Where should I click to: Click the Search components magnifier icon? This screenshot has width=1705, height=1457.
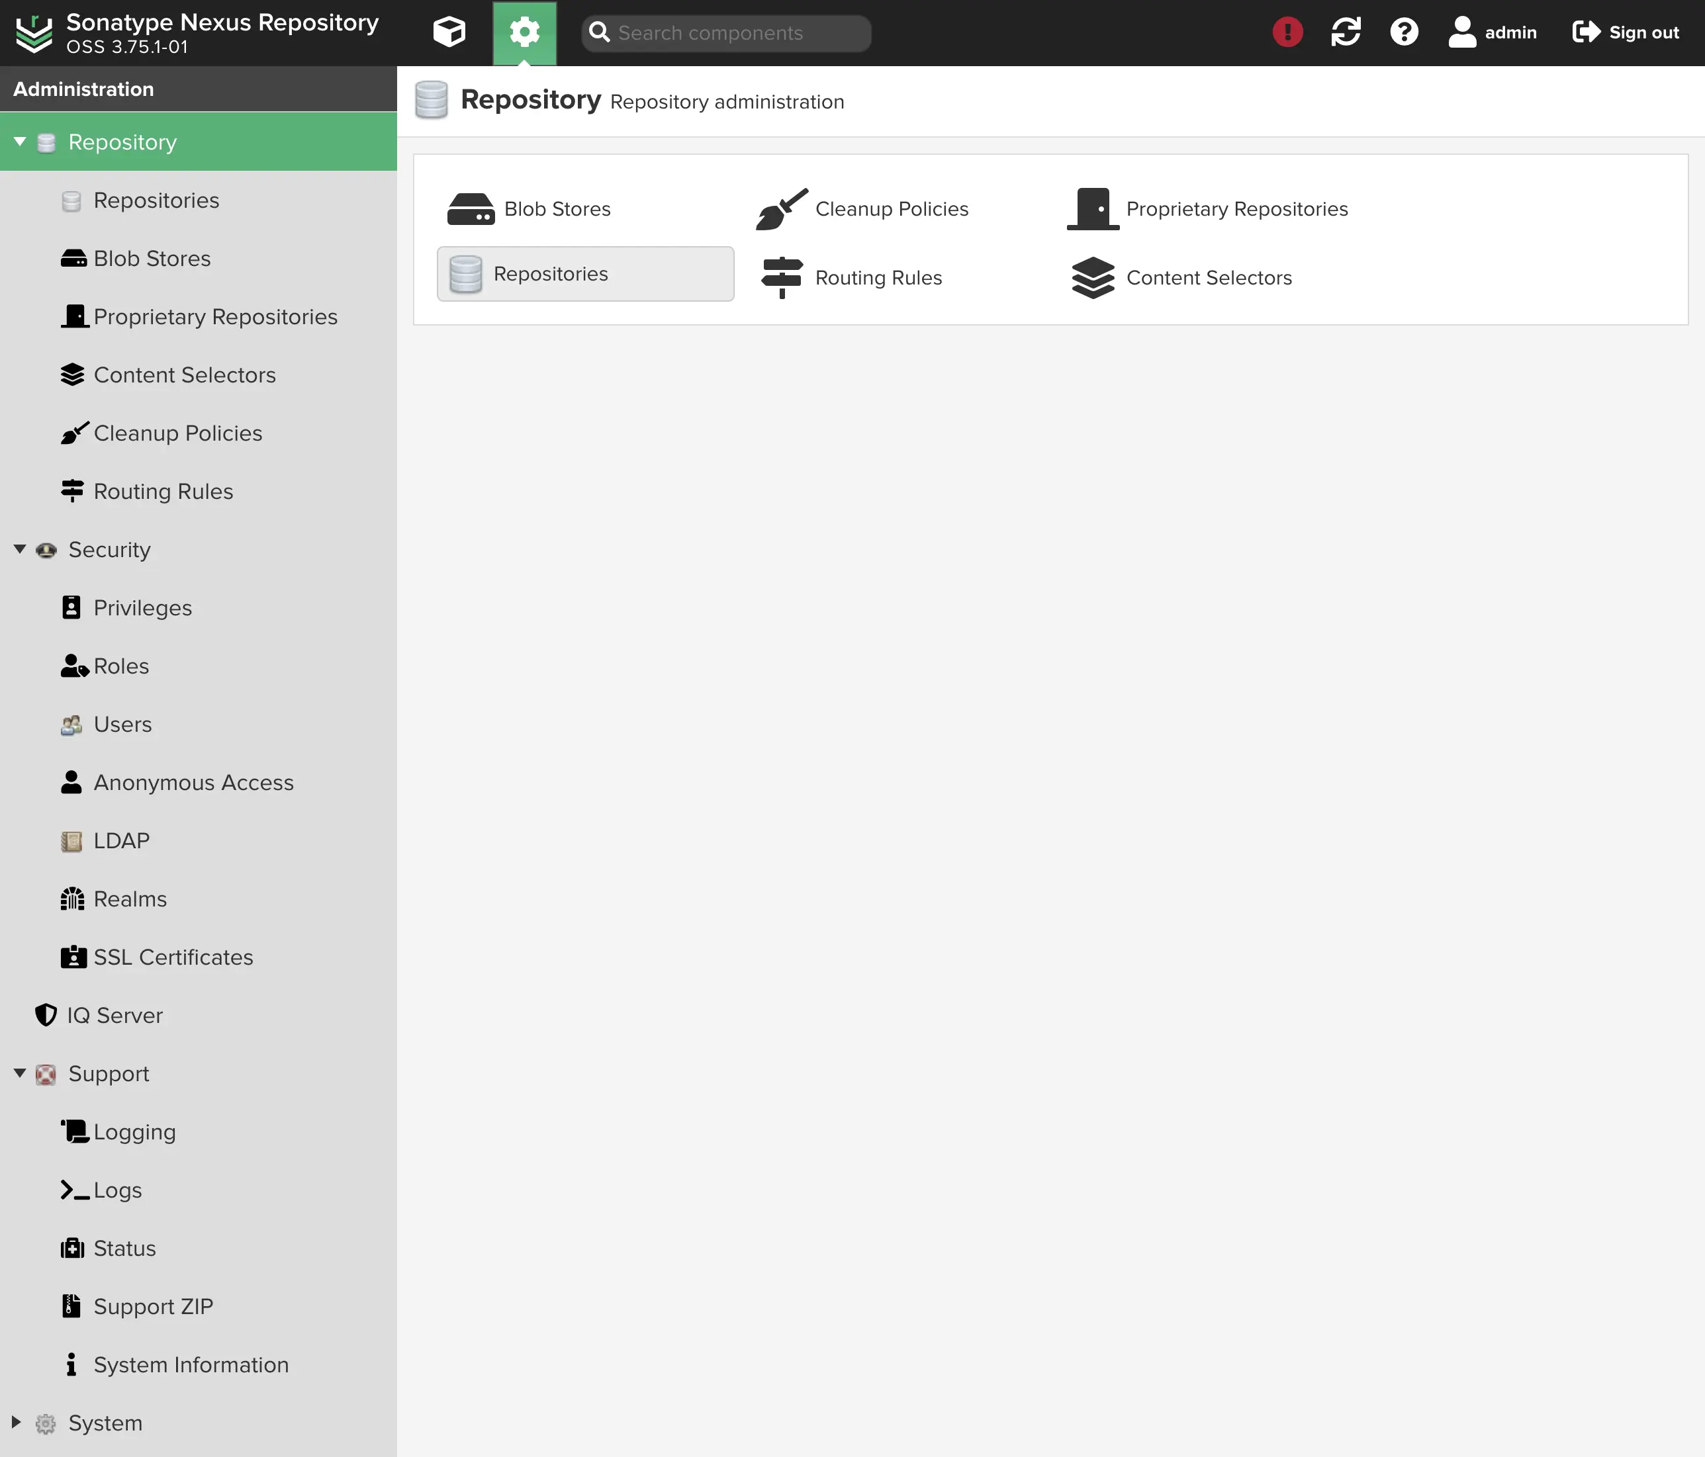[x=600, y=32]
